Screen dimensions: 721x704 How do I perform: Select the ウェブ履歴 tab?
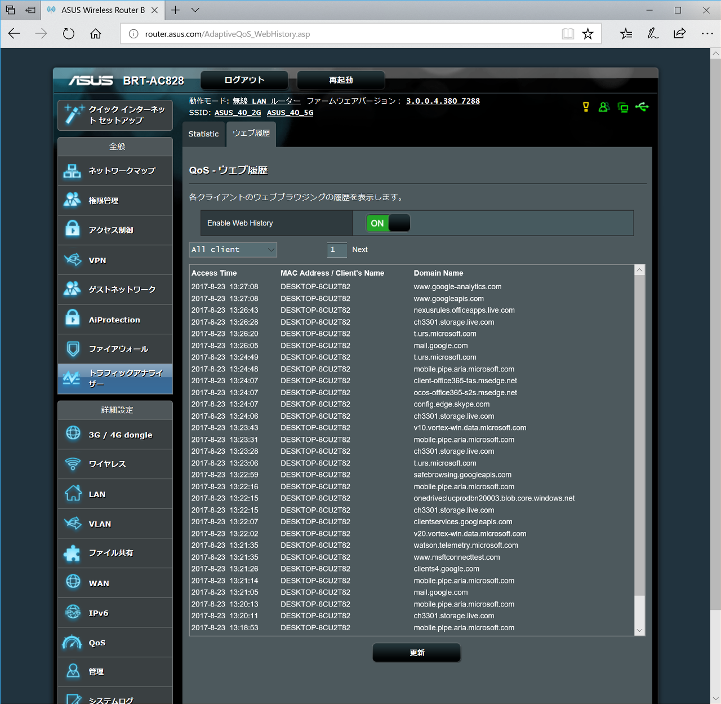click(251, 134)
